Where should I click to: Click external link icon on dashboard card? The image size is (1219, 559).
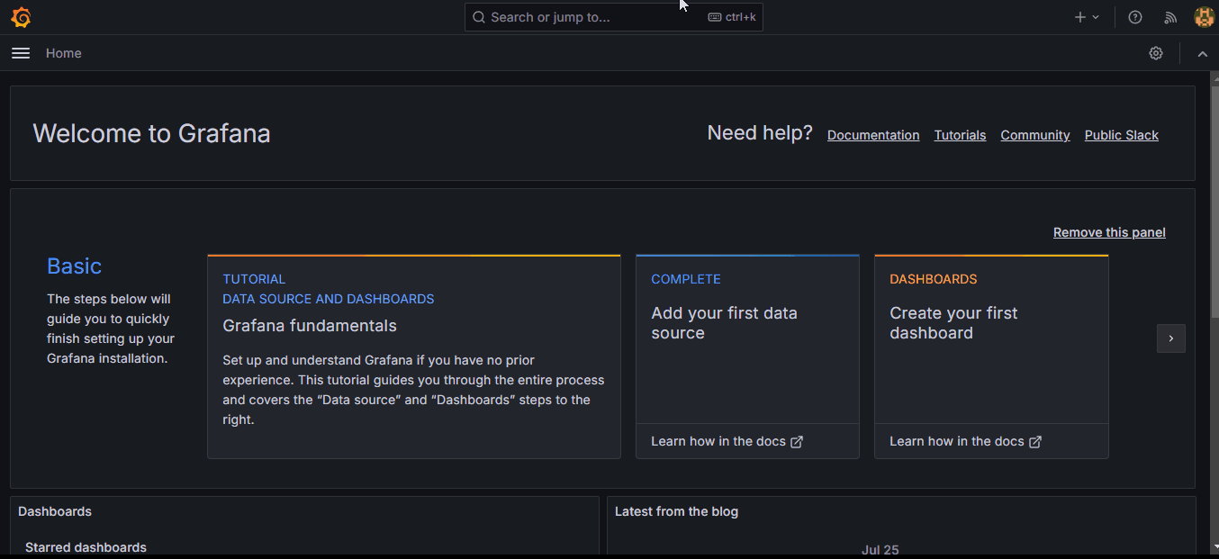[1035, 442]
